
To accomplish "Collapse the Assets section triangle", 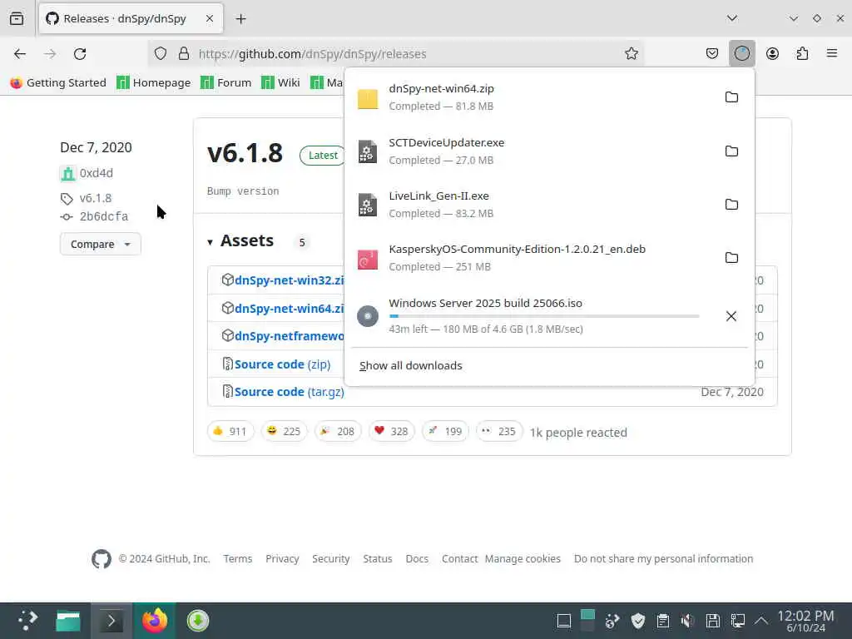I will coord(210,242).
